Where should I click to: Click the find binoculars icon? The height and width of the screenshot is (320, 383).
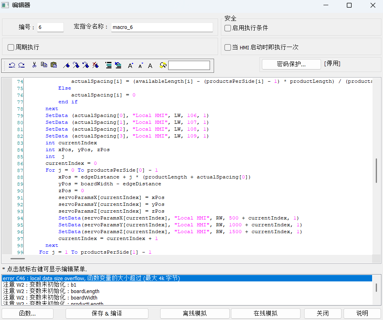click(163, 65)
